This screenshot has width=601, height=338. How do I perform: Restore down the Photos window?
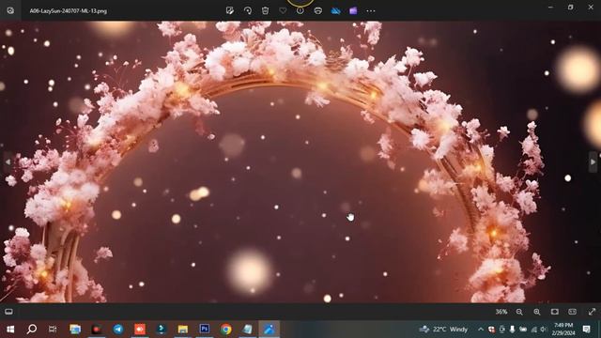pyautogui.click(x=570, y=8)
